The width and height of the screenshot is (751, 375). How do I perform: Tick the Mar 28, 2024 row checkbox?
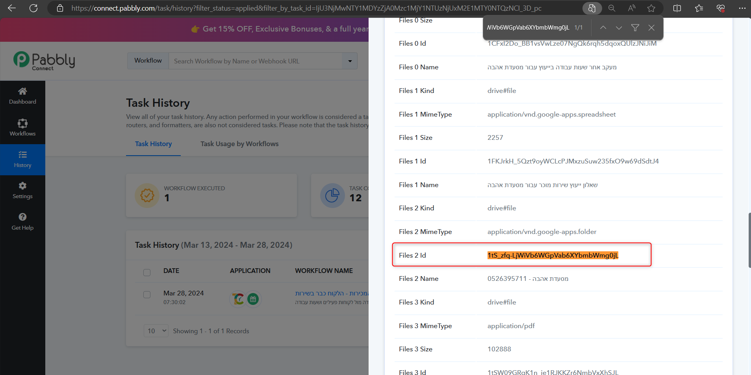147,295
